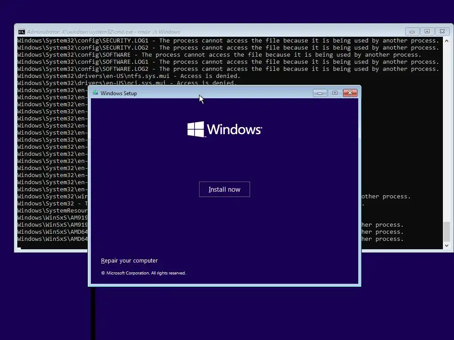Screen dimensions: 454x340
Task: Click the Windows Setup title bar icon
Action: pyautogui.click(x=95, y=93)
